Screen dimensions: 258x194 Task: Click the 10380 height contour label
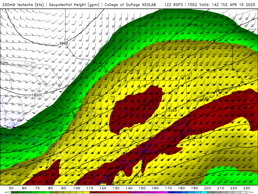click(x=88, y=178)
